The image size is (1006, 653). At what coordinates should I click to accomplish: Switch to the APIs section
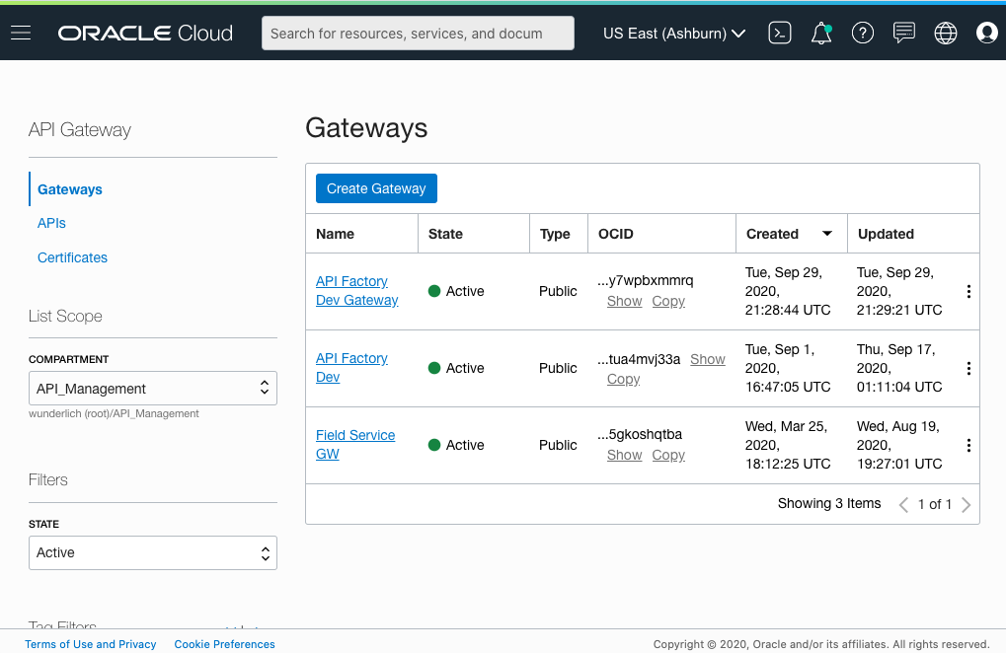51,223
